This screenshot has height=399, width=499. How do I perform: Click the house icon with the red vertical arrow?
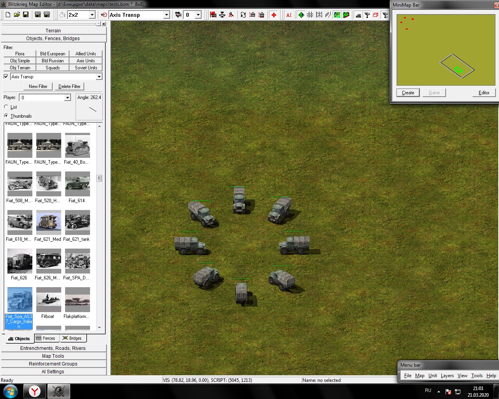click(252, 15)
